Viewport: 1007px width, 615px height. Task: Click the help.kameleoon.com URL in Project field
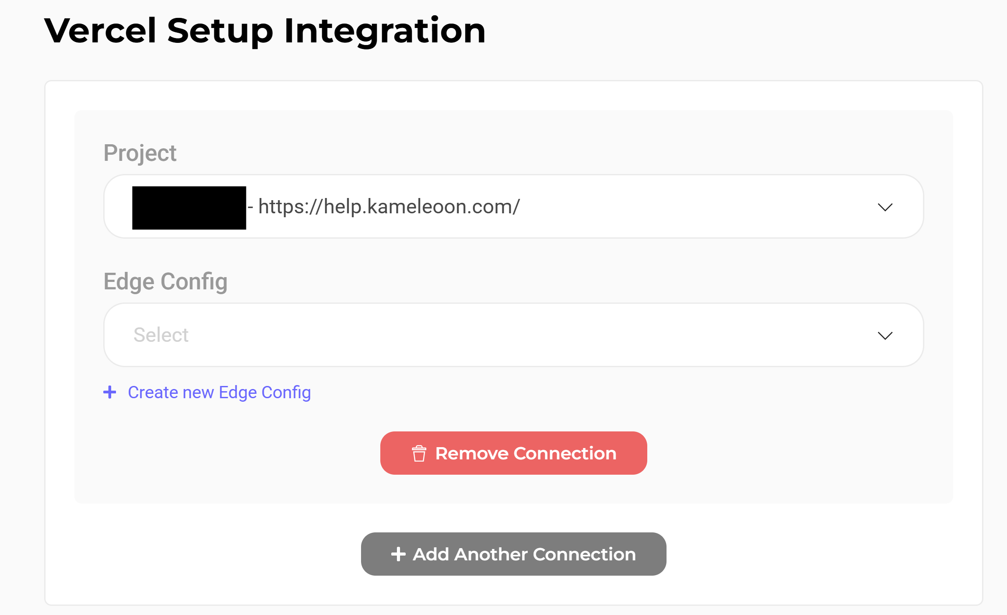(x=389, y=206)
